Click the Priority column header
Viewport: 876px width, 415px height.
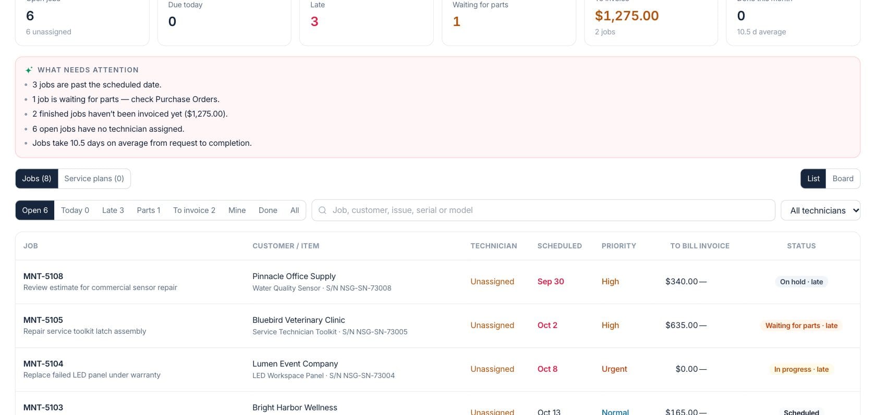pos(619,246)
